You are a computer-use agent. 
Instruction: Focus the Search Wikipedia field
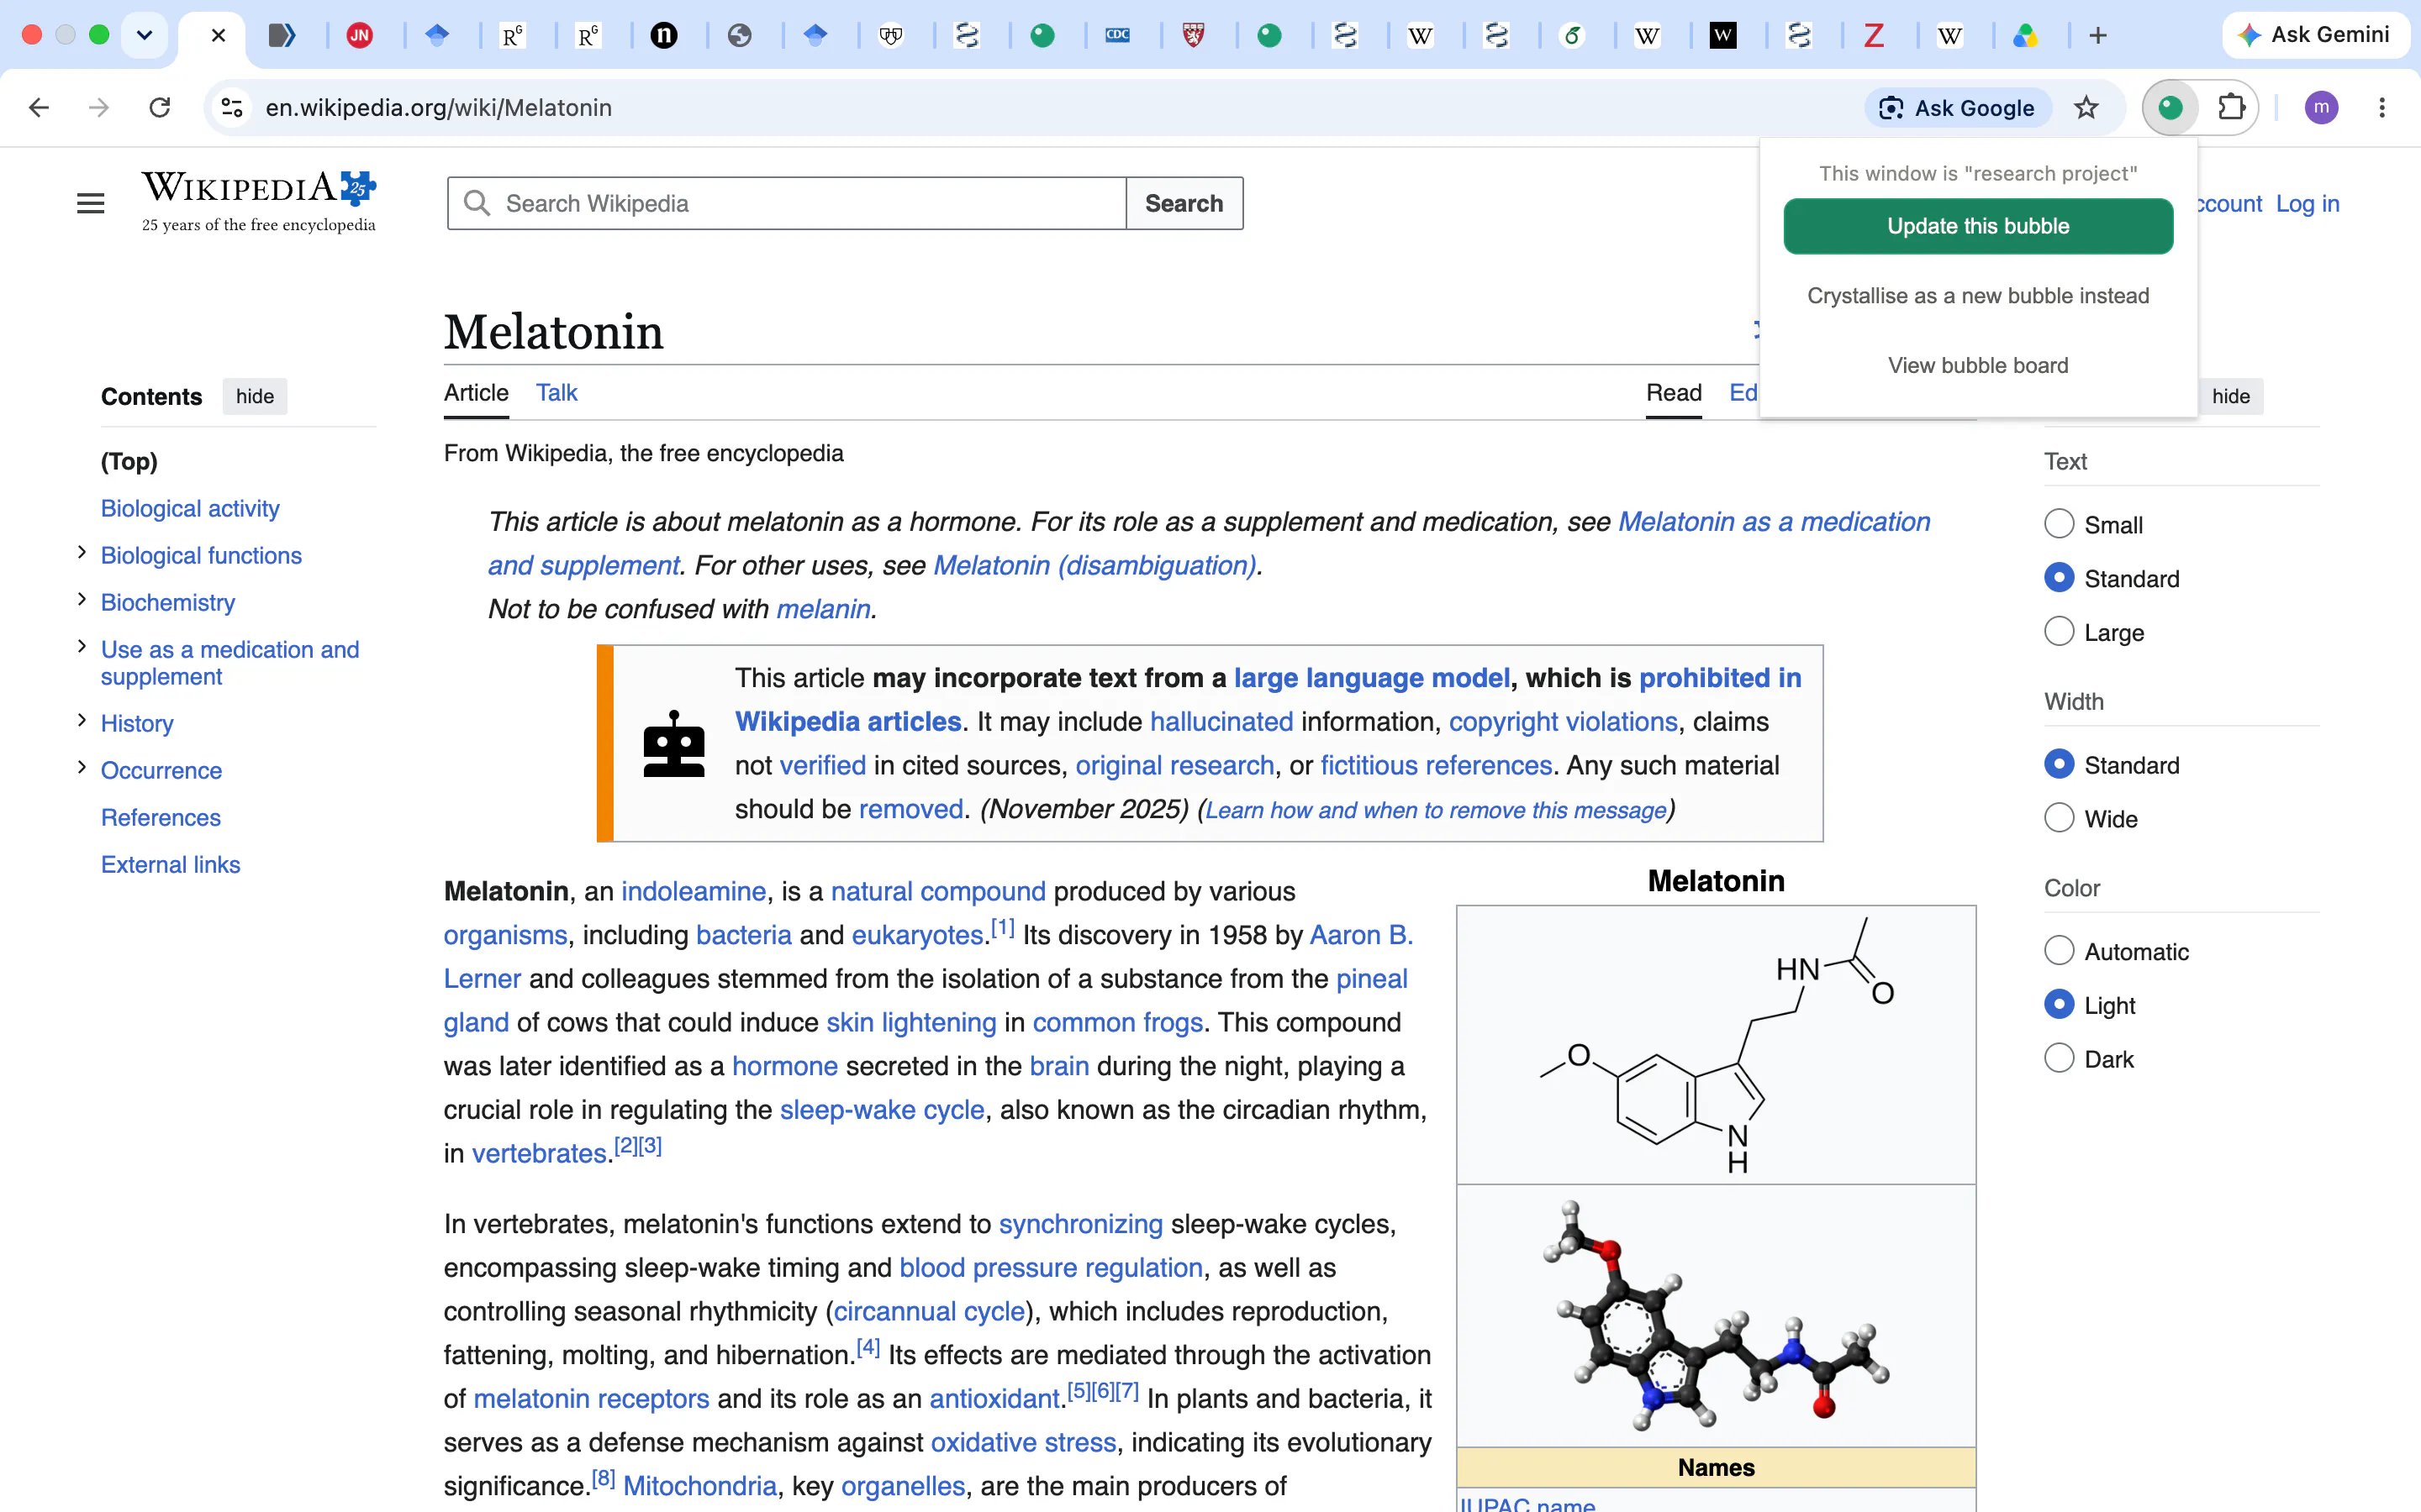pyautogui.click(x=788, y=204)
